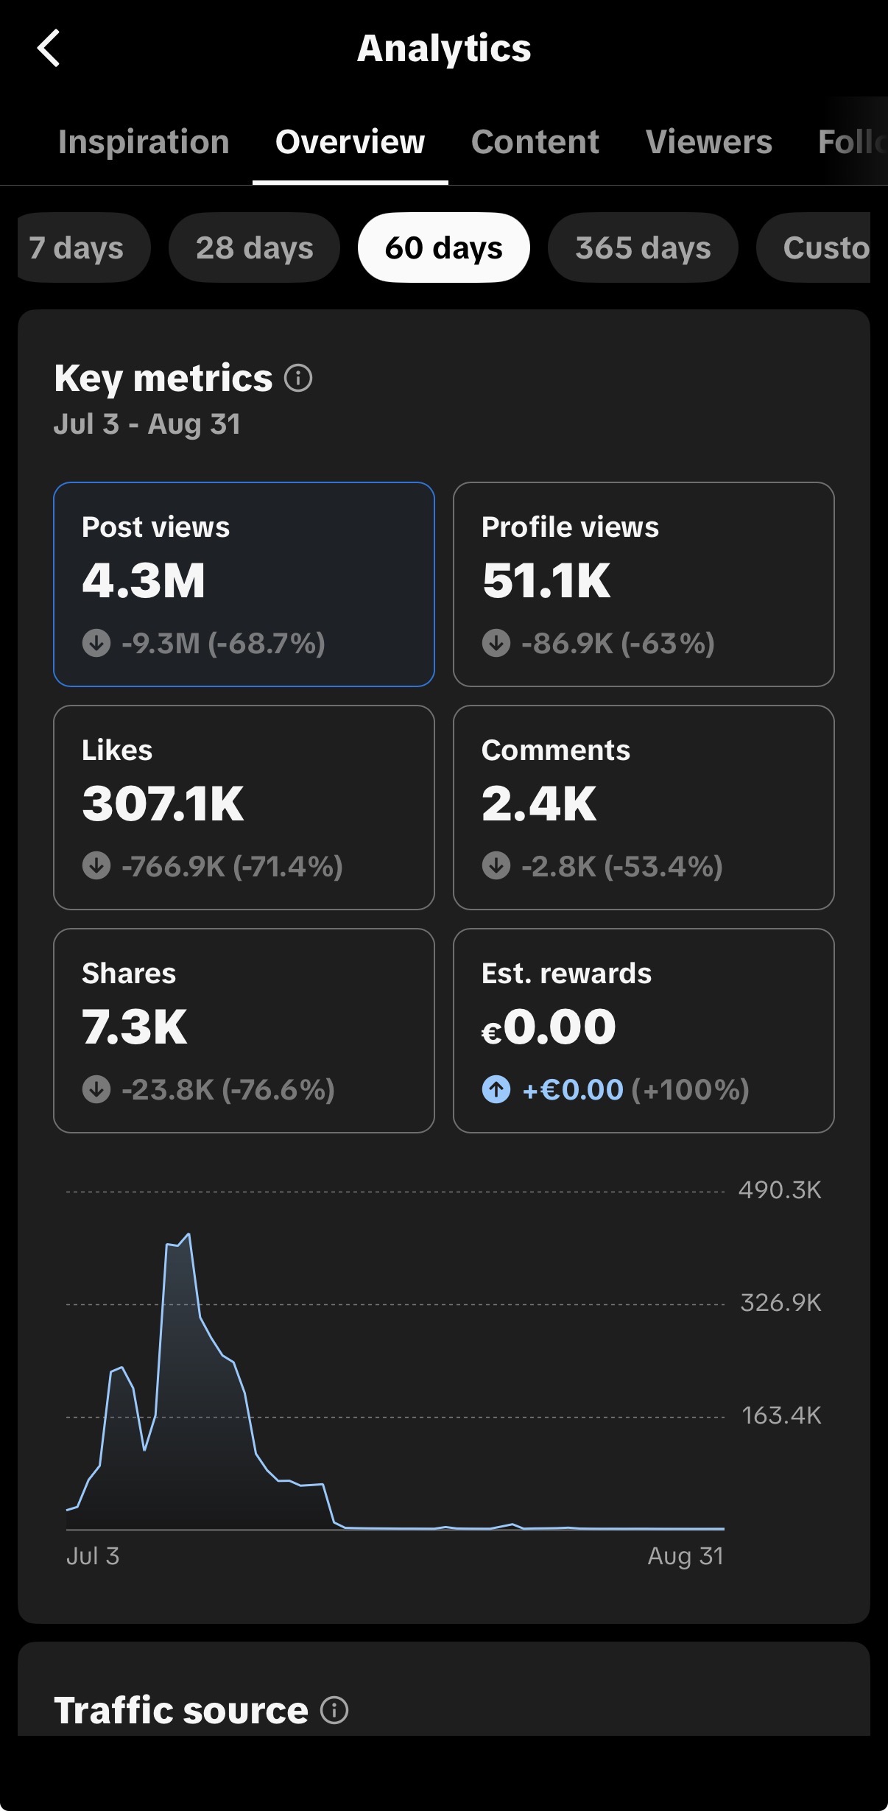Screen dimensions: 888x1811
Task: Tap the Profile views down-arrow icon
Action: click(496, 643)
